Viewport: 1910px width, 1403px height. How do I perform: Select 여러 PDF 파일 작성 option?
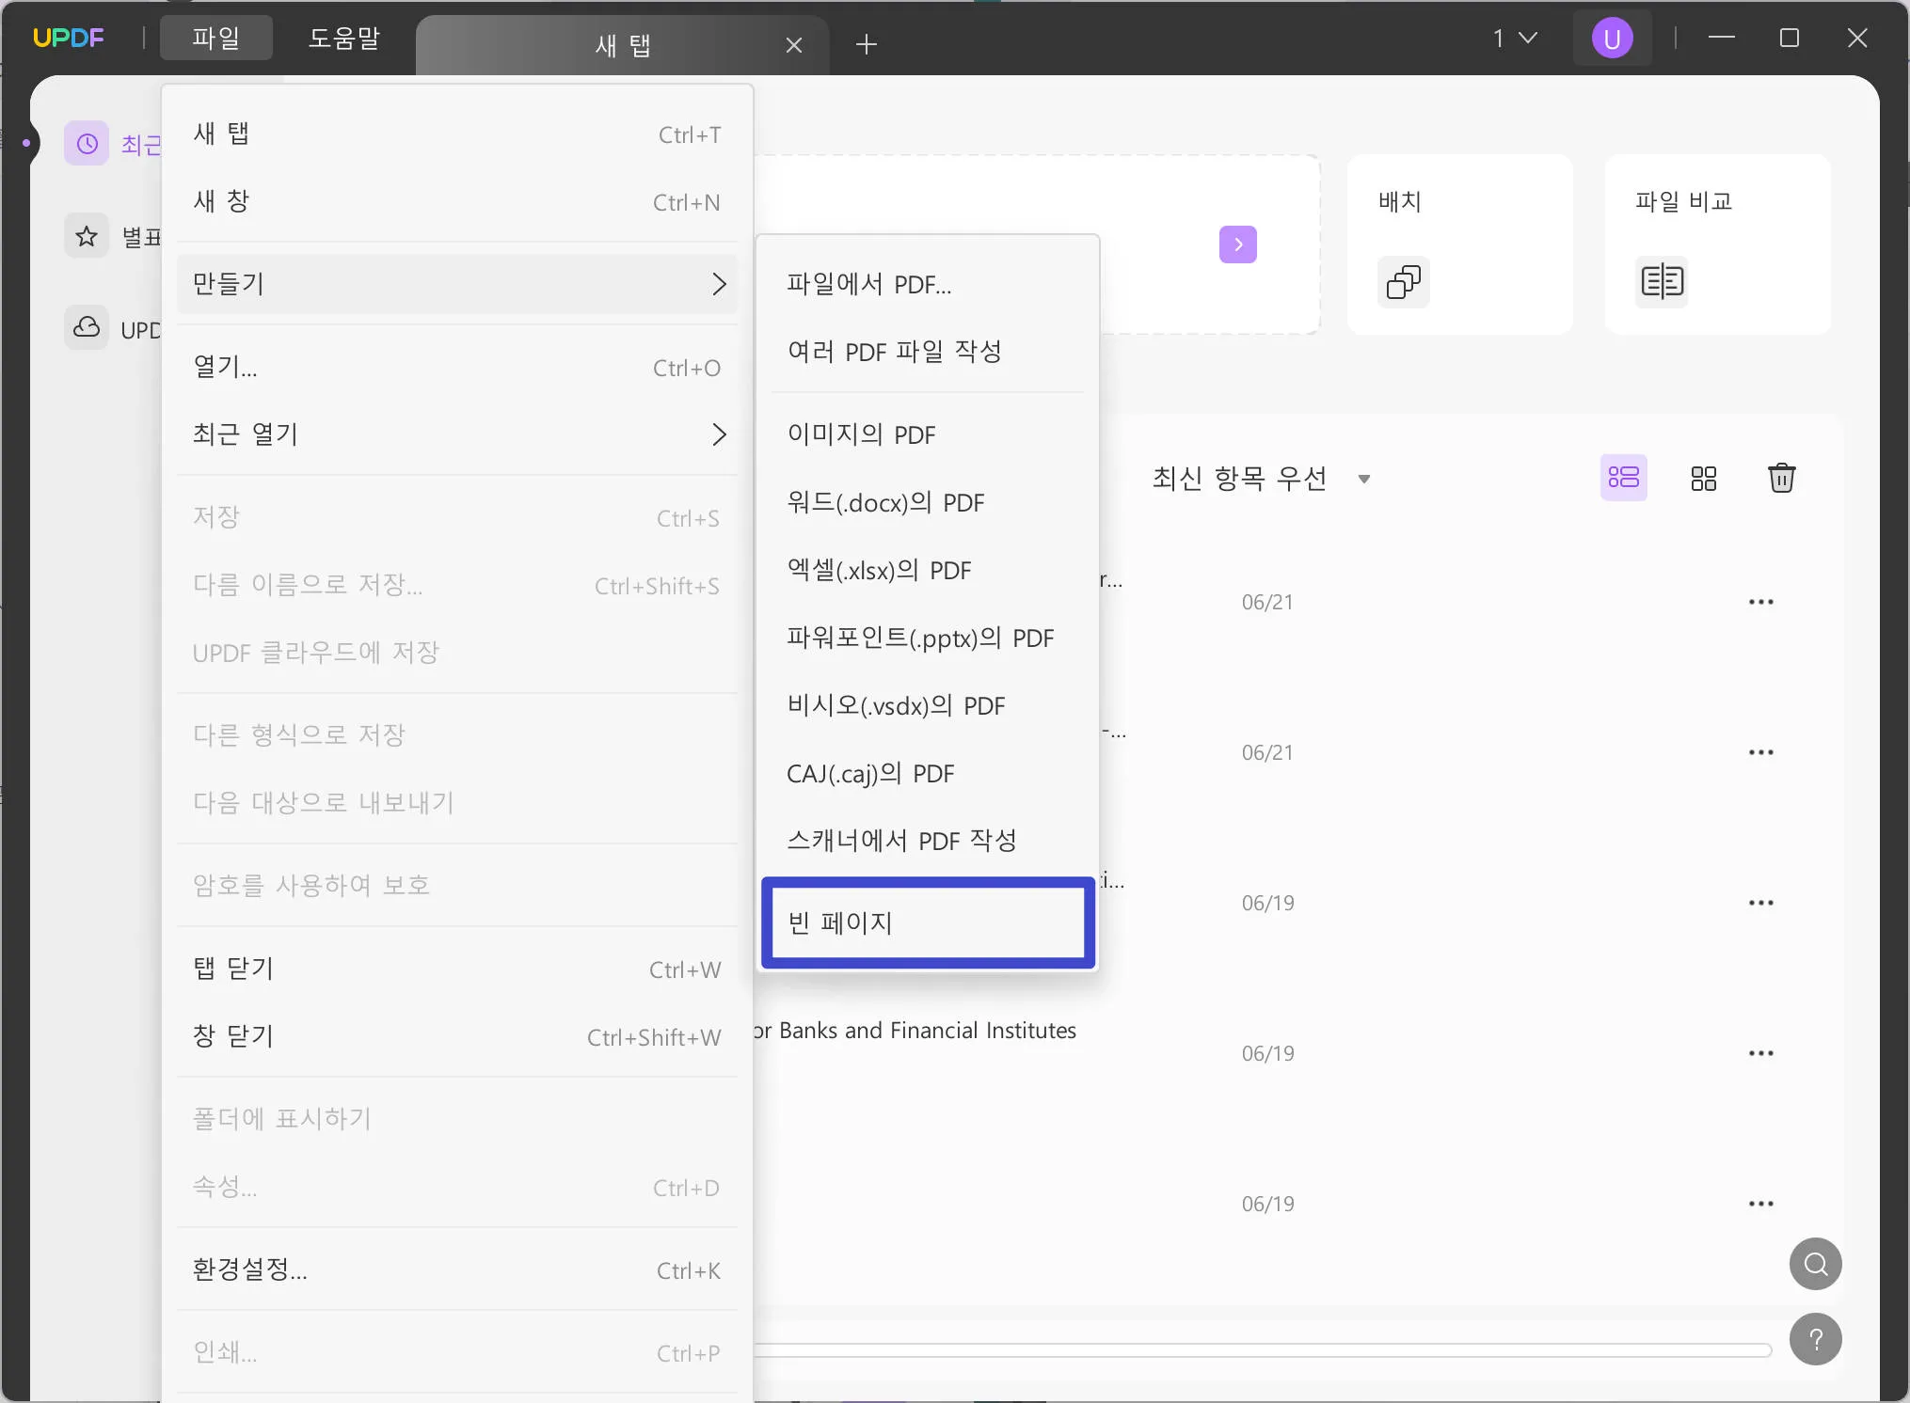tap(928, 352)
